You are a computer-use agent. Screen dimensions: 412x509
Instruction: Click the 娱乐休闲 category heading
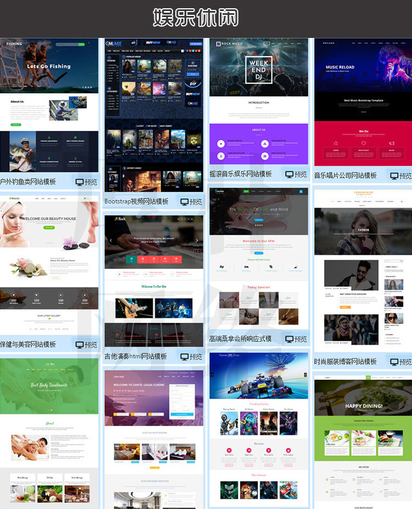coord(196,18)
